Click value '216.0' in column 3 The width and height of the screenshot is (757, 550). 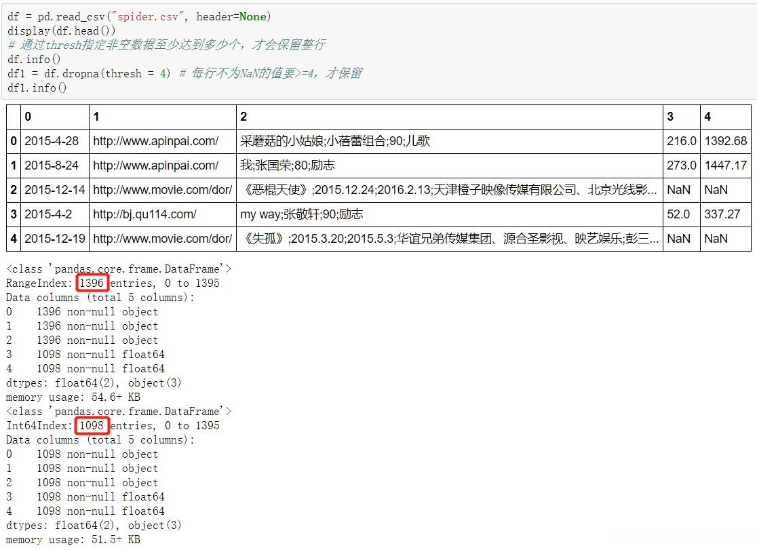coord(681,141)
